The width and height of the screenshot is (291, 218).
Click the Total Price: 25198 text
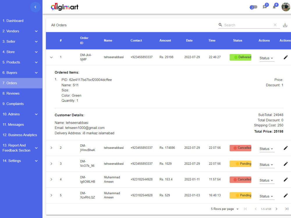click(x=269, y=132)
